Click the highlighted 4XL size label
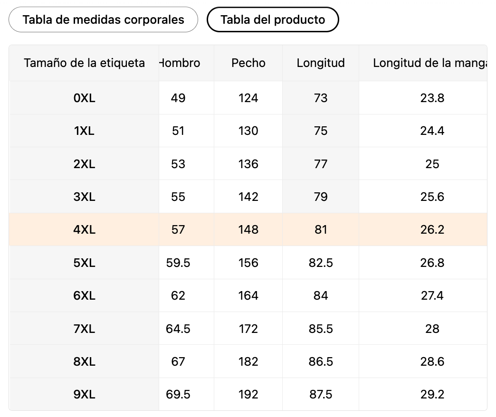The image size is (496, 417). pos(84,230)
